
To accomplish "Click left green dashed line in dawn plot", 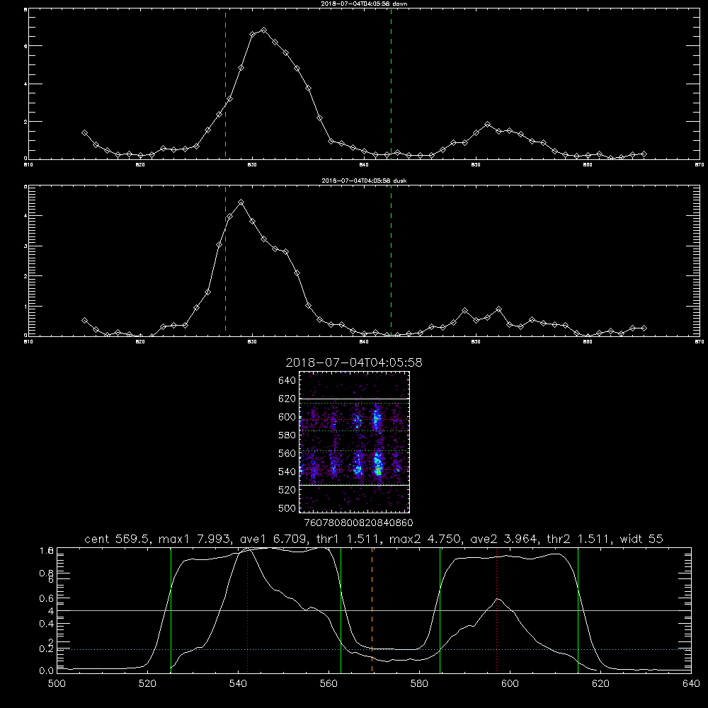I will point(225,84).
